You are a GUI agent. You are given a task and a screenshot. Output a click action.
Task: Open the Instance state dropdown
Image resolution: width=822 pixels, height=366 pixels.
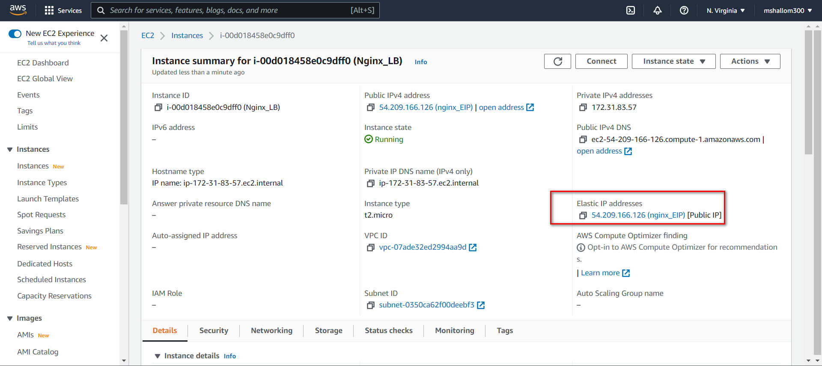pos(673,61)
